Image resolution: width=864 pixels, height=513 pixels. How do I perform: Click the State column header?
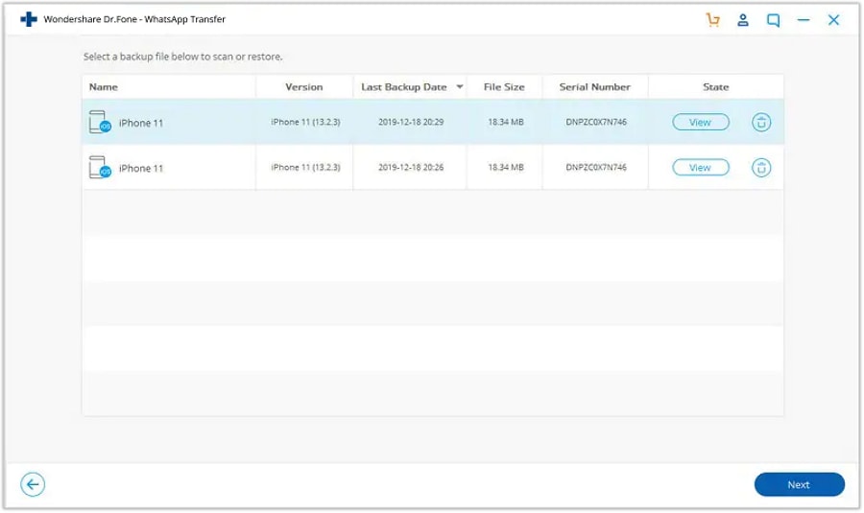pyautogui.click(x=716, y=87)
